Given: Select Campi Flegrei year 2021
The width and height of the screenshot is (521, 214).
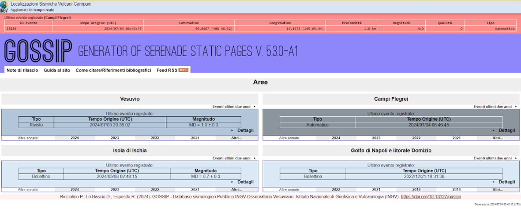Looking at the screenshot, I should click(456, 138).
